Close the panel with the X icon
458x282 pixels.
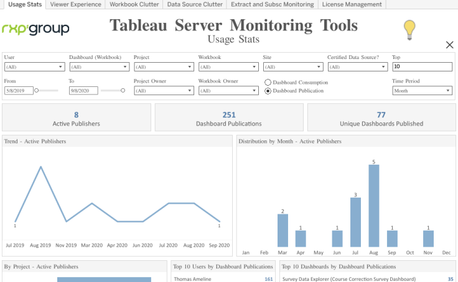click(x=449, y=45)
